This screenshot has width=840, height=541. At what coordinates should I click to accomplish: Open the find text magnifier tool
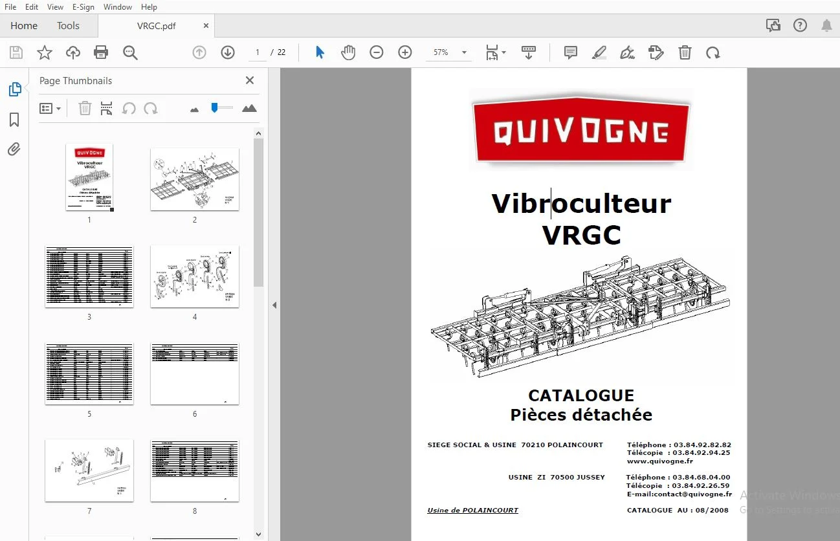click(x=130, y=52)
